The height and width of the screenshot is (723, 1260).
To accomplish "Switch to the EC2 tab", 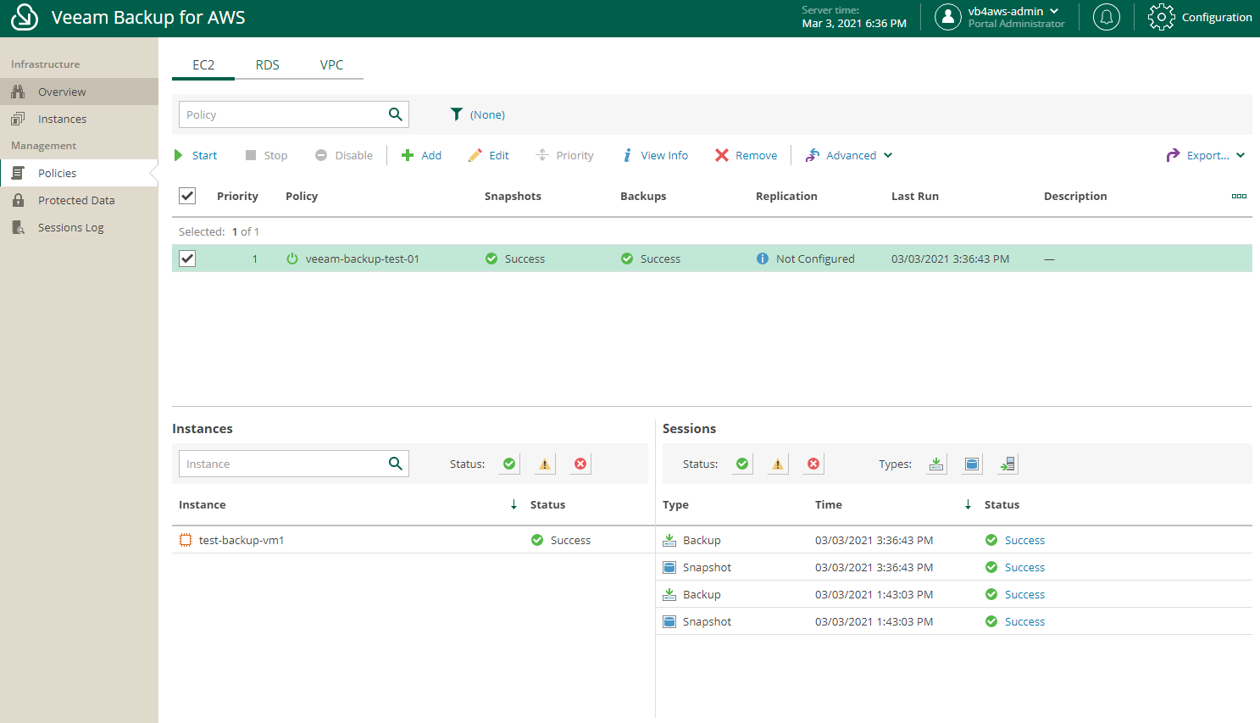I will pyautogui.click(x=203, y=65).
